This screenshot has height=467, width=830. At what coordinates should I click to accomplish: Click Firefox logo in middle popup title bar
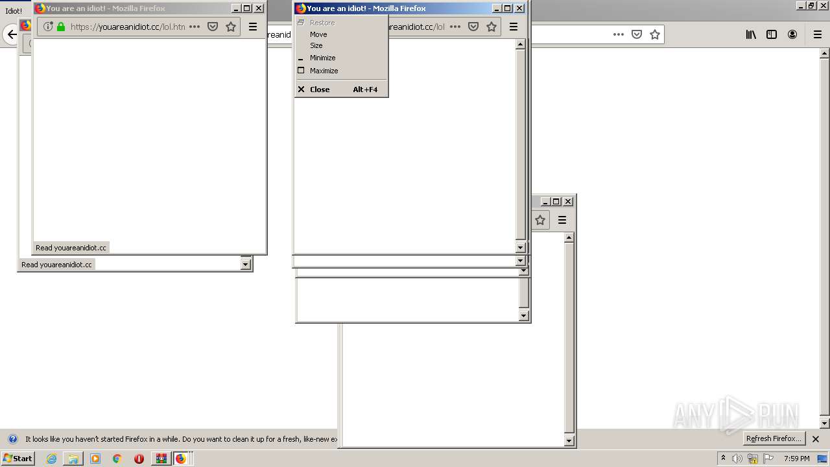[x=301, y=8]
